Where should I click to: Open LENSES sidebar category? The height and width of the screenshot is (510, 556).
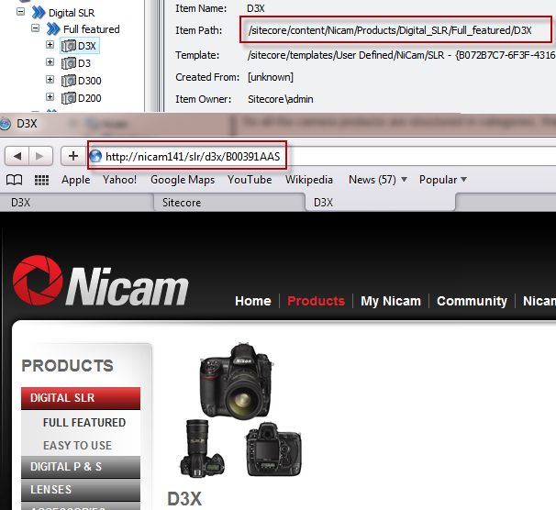pos(81,490)
